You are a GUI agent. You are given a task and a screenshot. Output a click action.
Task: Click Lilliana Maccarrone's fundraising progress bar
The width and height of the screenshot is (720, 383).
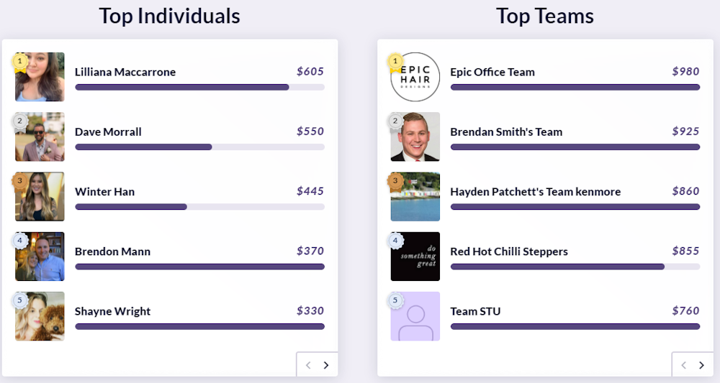[x=199, y=87]
